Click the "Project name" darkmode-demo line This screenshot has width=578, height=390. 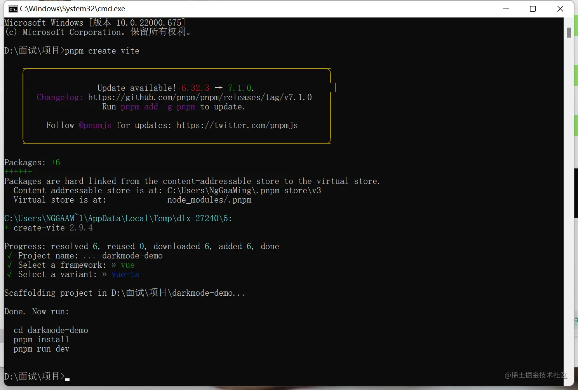coord(85,256)
